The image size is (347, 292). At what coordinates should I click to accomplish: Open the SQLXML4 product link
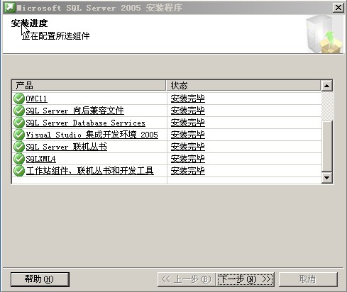pyautogui.click(x=40, y=159)
